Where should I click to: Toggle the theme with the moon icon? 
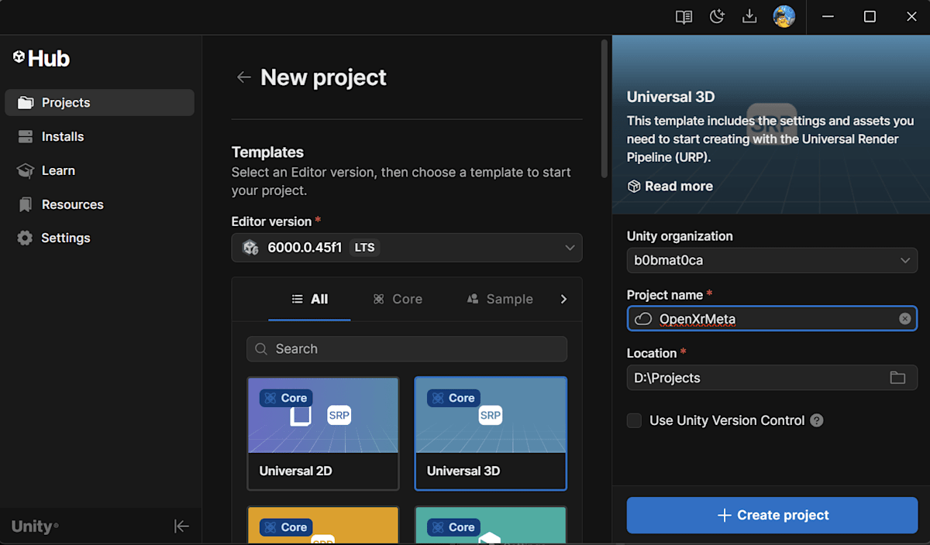pos(717,17)
